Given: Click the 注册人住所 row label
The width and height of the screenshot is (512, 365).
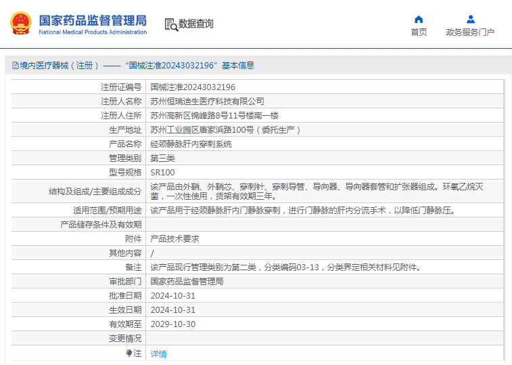Looking at the screenshot, I should (x=121, y=115).
